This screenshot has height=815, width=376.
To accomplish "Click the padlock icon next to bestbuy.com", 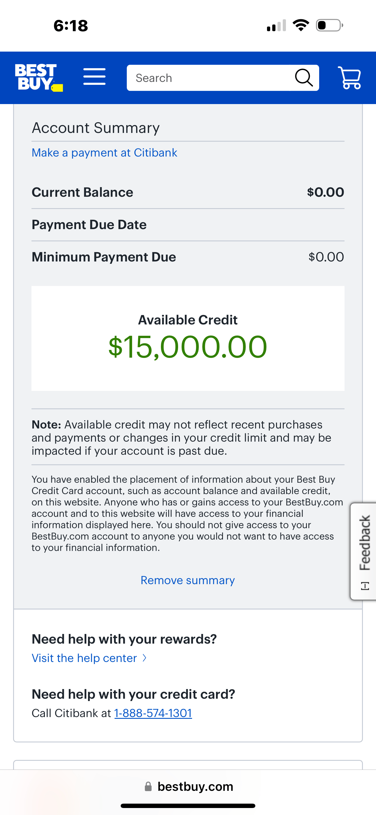I will [x=148, y=786].
